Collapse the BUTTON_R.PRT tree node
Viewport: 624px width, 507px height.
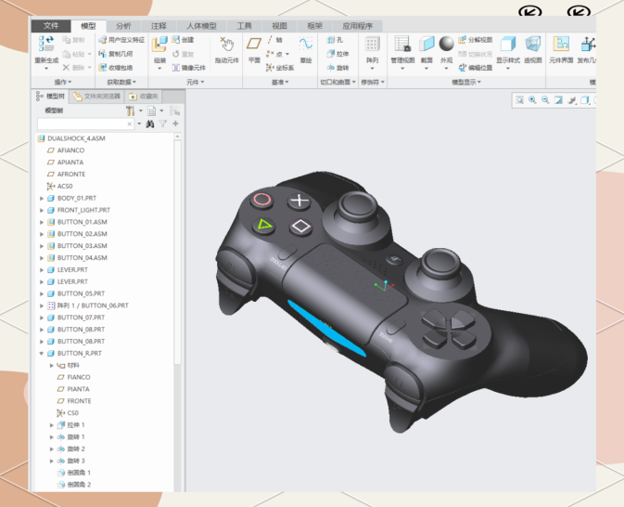coord(42,353)
